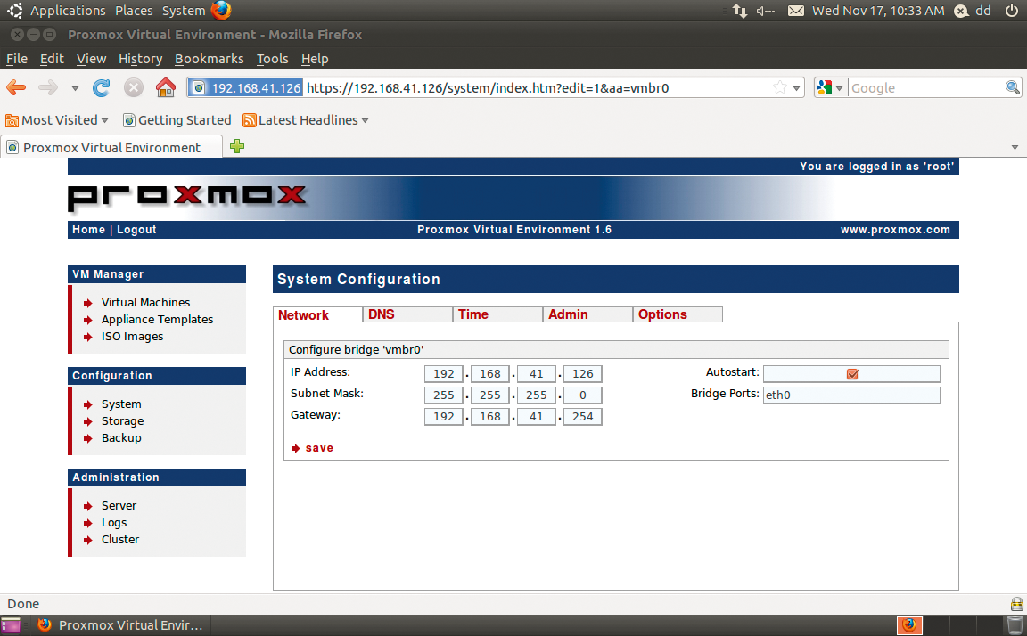Click the Firefox reload page icon
1027x636 pixels.
coord(102,87)
